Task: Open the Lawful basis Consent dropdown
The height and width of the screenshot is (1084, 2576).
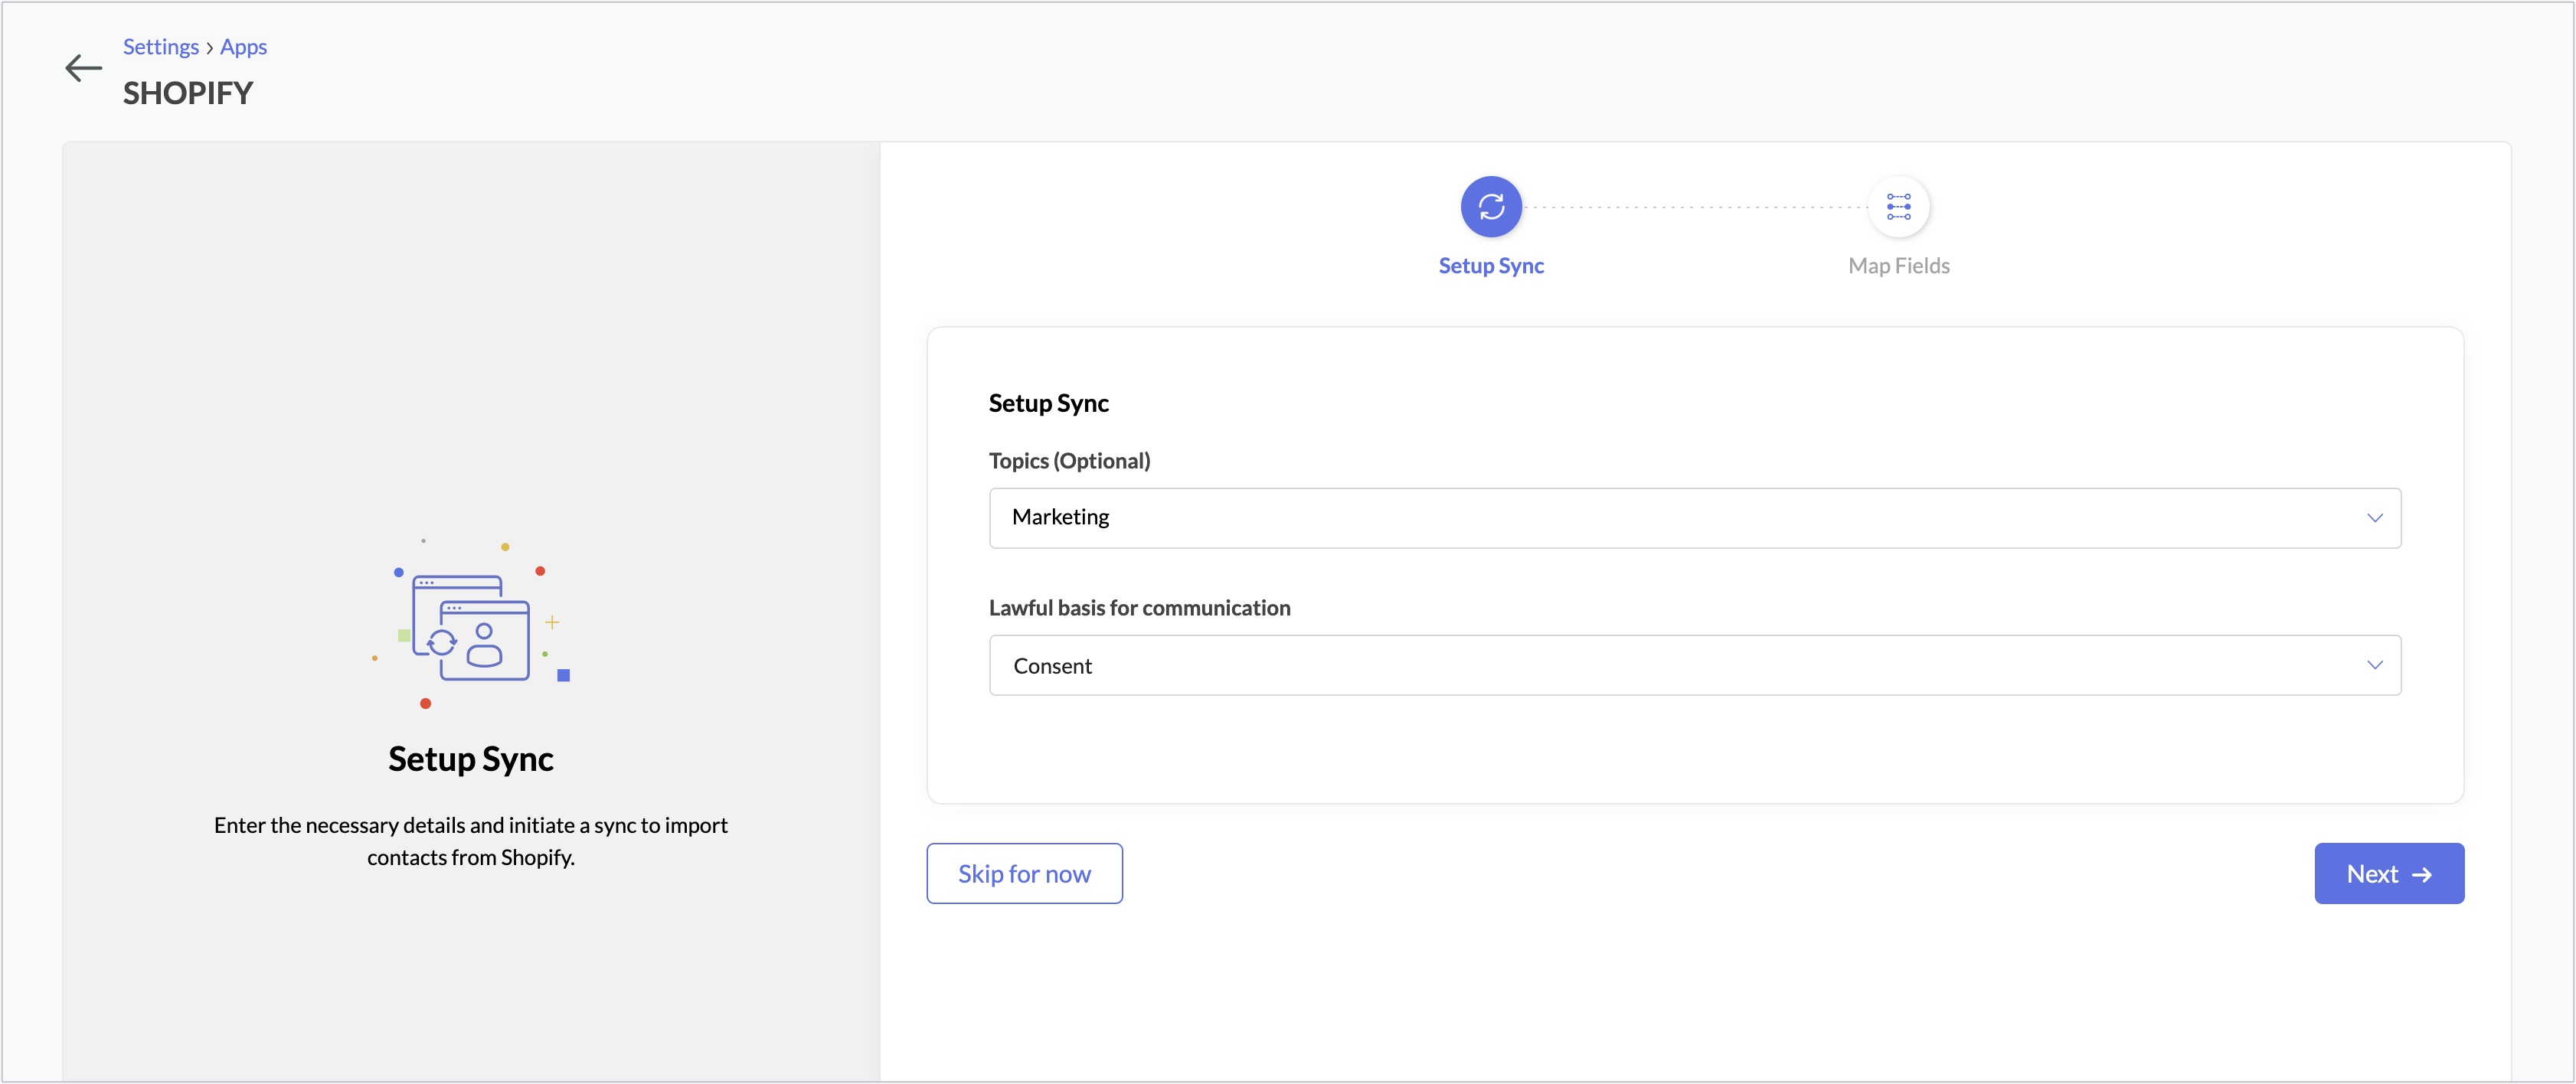Action: (1695, 665)
